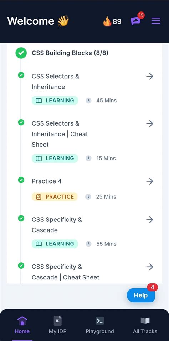This screenshot has width=169, height=341.
Task: Click completed checkmark for CSS Specificity & Cascade
Action: point(21,218)
